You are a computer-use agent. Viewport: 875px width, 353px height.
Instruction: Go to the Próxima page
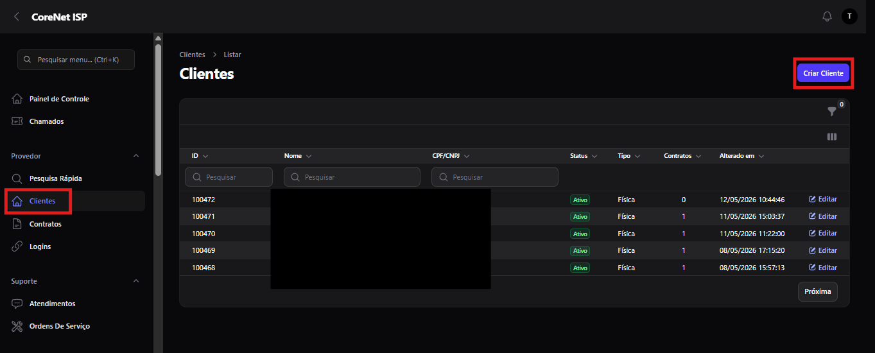pos(818,291)
